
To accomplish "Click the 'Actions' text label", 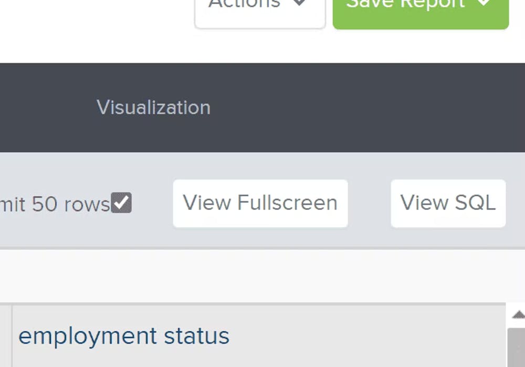I will coord(244,5).
